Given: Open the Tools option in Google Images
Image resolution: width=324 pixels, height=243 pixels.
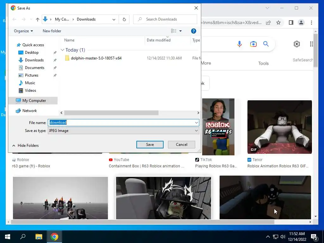Looking at the screenshot, I should [x=263, y=63].
